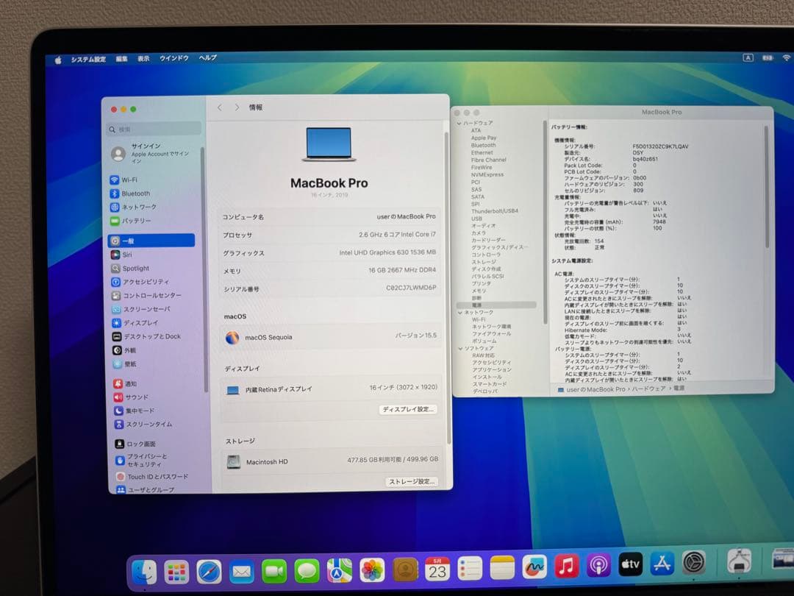This screenshot has width=794, height=596.
Task: Select ディスプレイ in the settings sidebar
Action: point(135,323)
